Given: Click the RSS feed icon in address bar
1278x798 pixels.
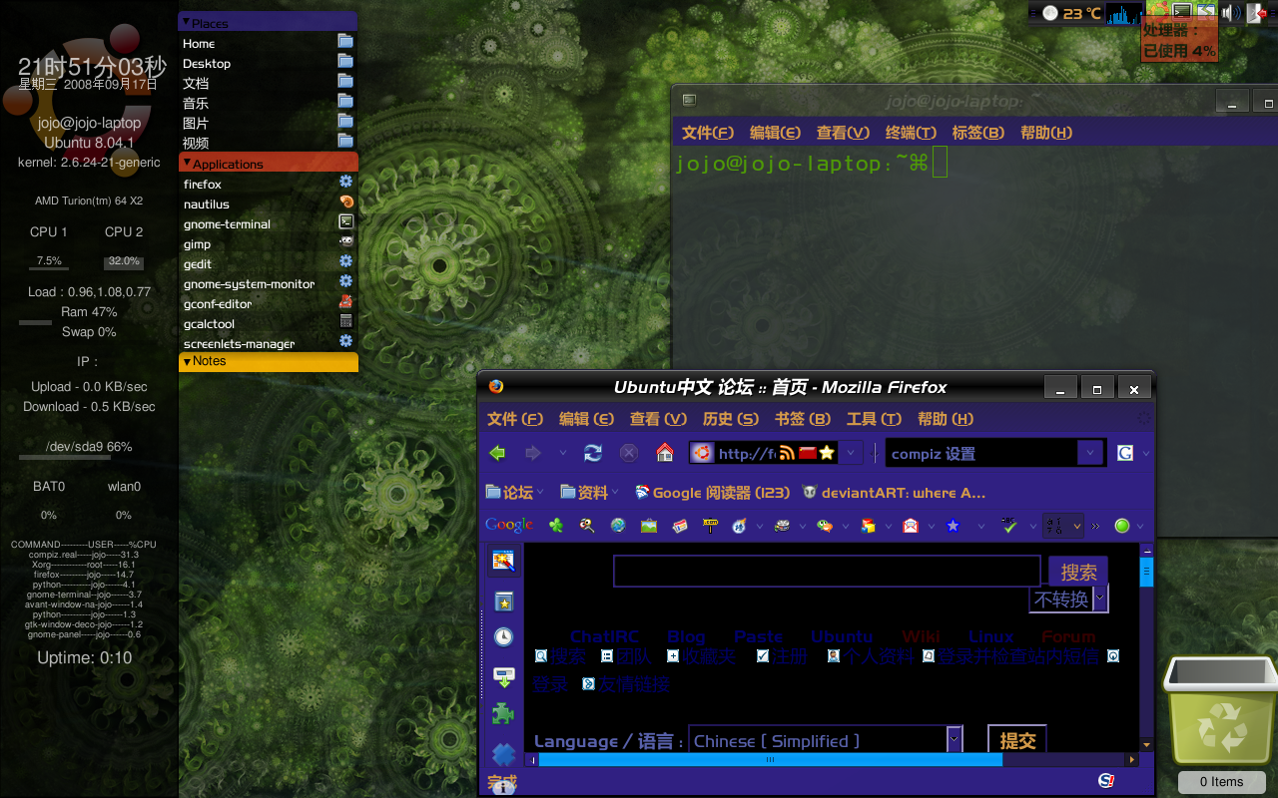Looking at the screenshot, I should [787, 453].
